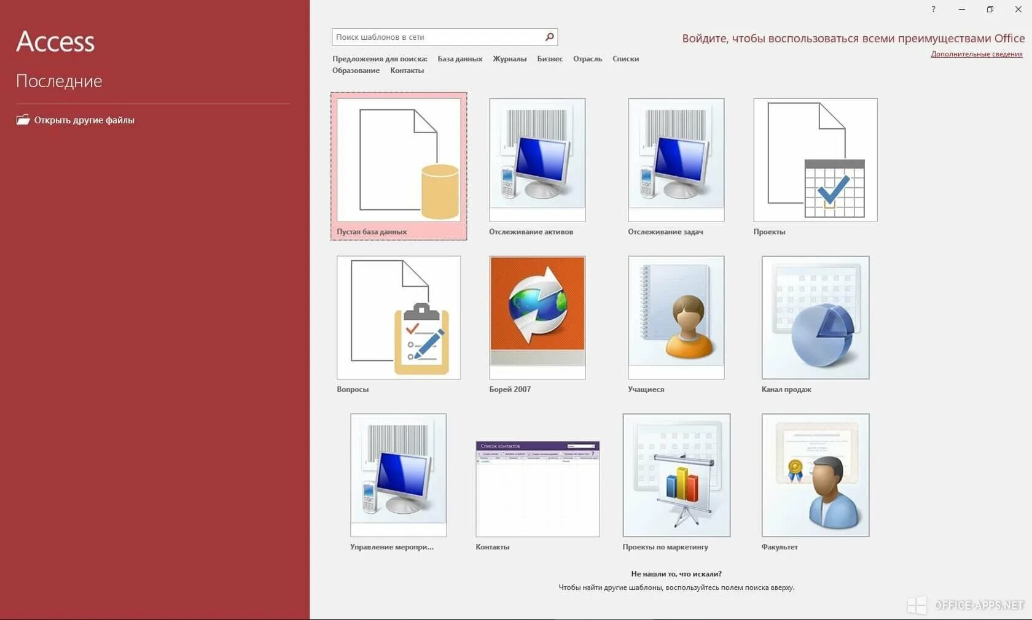Viewport: 1032px width, 620px height.
Task: Search suggestion Списки
Action: [x=626, y=59]
